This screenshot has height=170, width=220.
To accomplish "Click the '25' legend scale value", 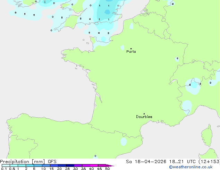I will point(67,169).
